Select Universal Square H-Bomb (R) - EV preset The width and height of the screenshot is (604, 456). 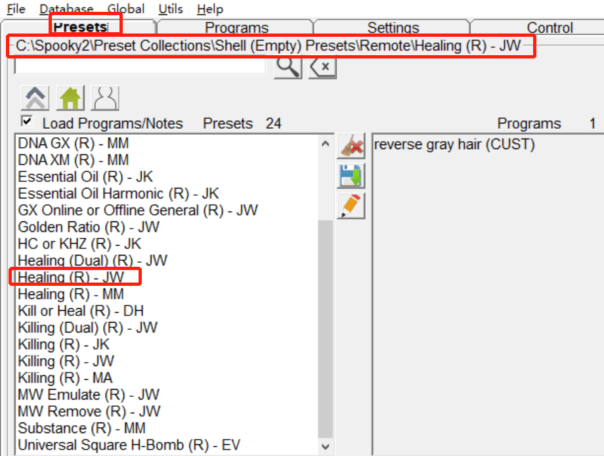point(129,445)
